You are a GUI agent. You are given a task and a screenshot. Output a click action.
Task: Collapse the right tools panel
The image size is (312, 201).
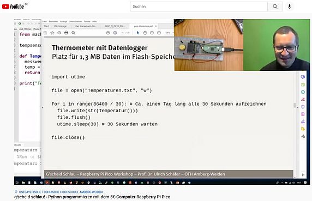pyautogui.click(x=303, y=175)
